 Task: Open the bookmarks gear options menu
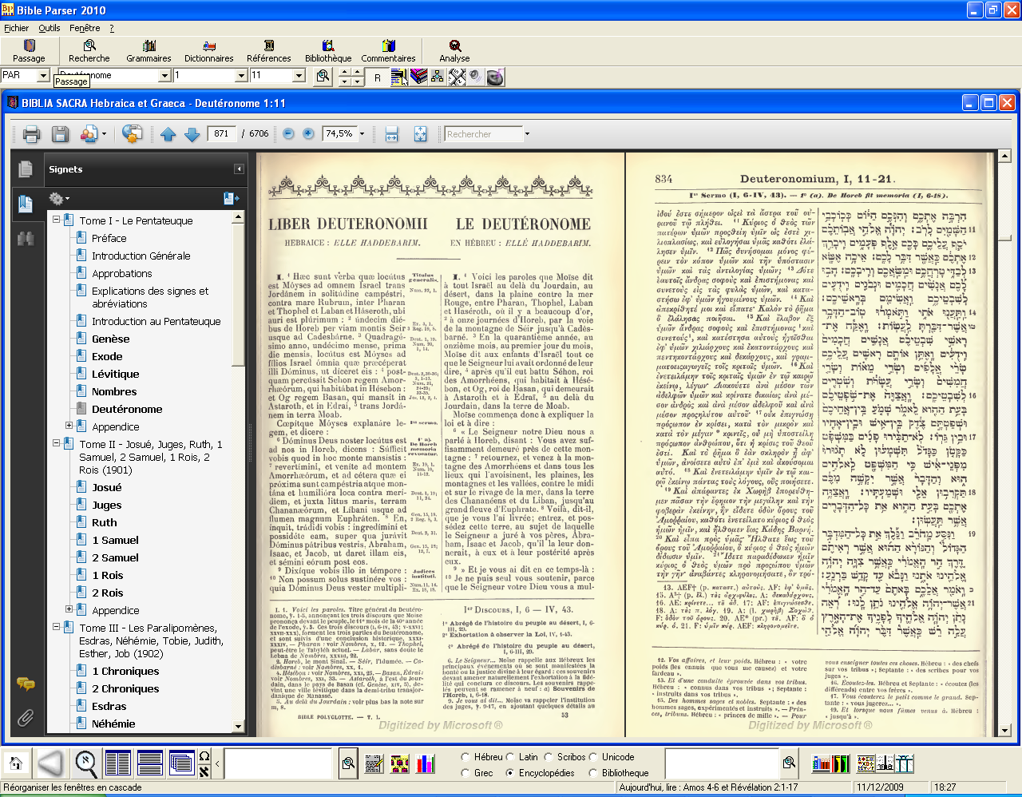[59, 199]
